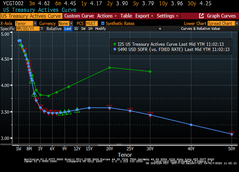Click the Treasury curve 20Y green data point
Viewport: 239px width, 172px height.
pyautogui.click(x=110, y=68)
